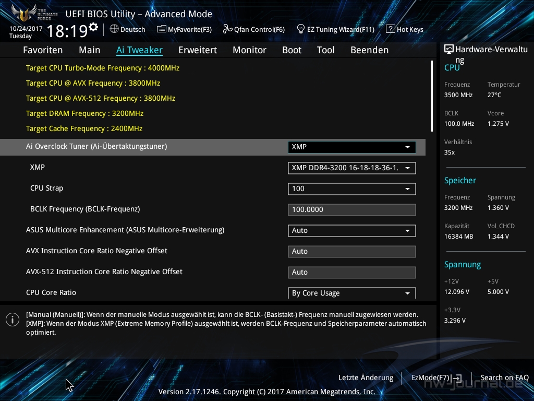Open the CPU Strap dropdown

[352, 189]
